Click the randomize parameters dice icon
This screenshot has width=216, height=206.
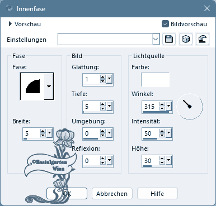[186, 39]
